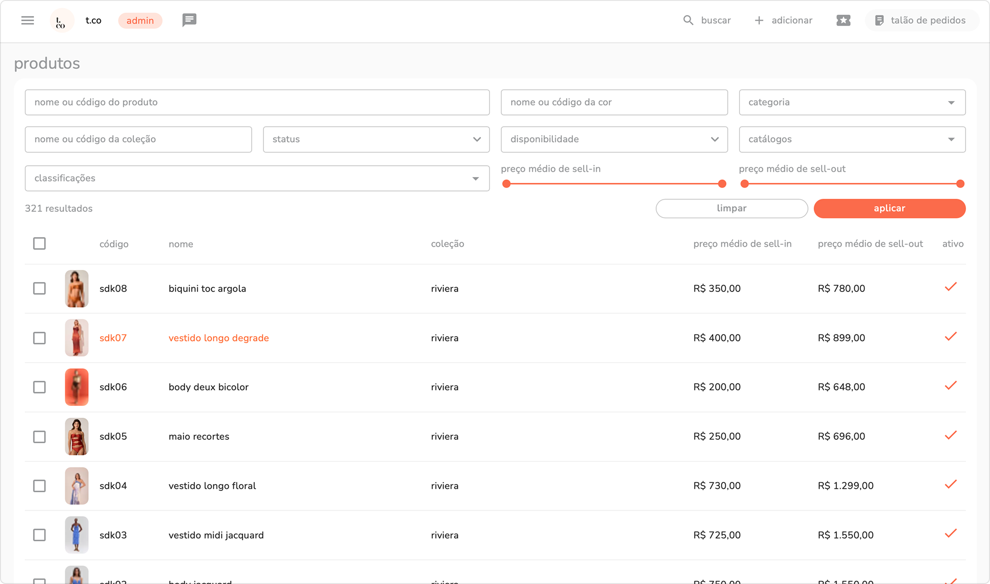Click the nome ou código do produto field
This screenshot has width=990, height=584.
click(257, 102)
